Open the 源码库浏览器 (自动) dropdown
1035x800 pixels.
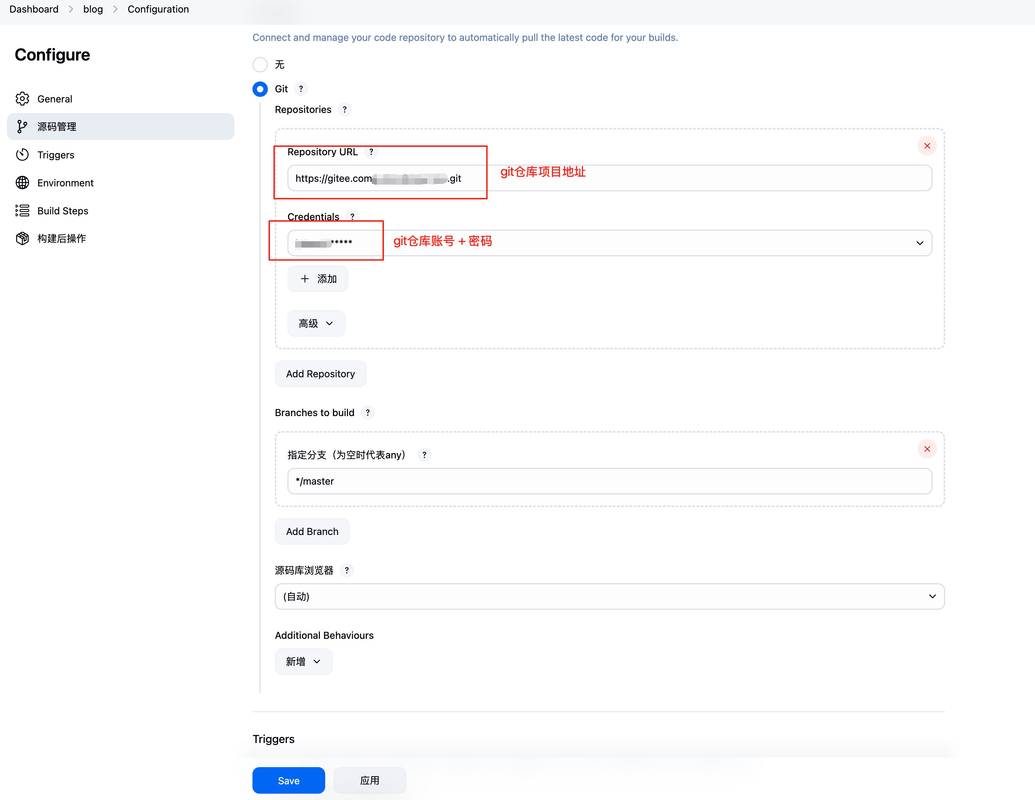coord(609,596)
